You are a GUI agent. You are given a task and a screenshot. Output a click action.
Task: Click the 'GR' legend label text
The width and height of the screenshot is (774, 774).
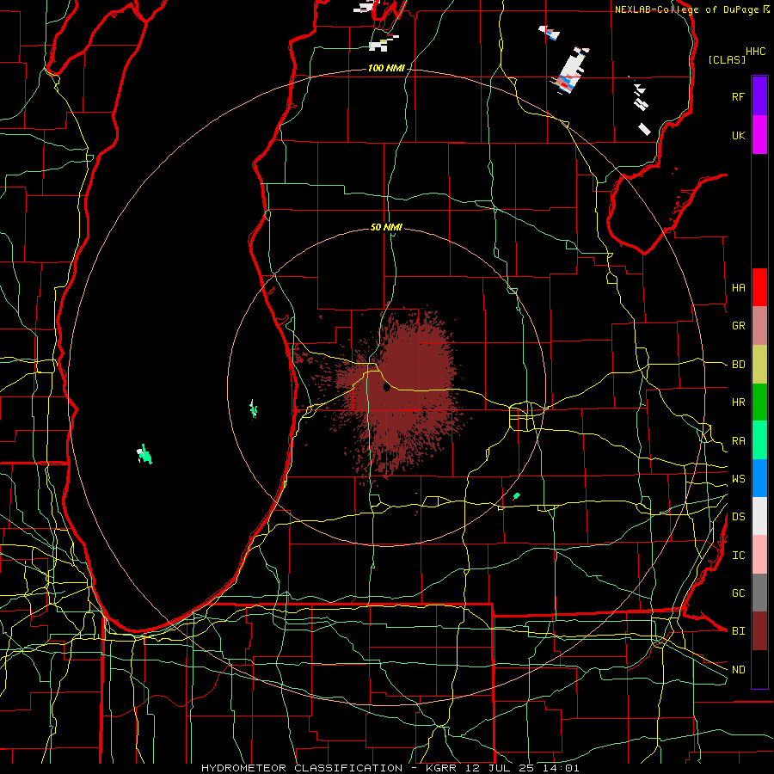[738, 326]
